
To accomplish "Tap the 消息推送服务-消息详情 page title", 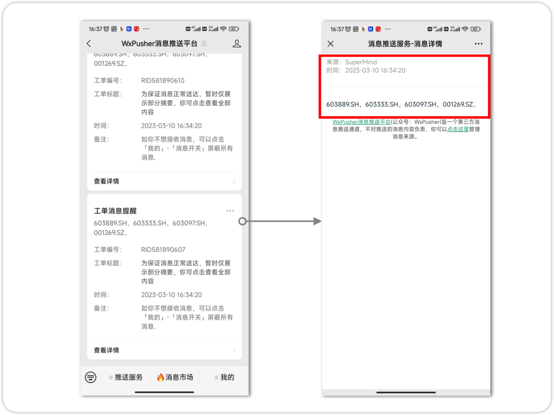I will click(x=405, y=44).
